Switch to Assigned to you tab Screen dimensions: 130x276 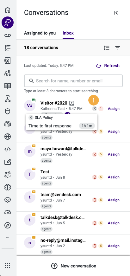pos(40,33)
